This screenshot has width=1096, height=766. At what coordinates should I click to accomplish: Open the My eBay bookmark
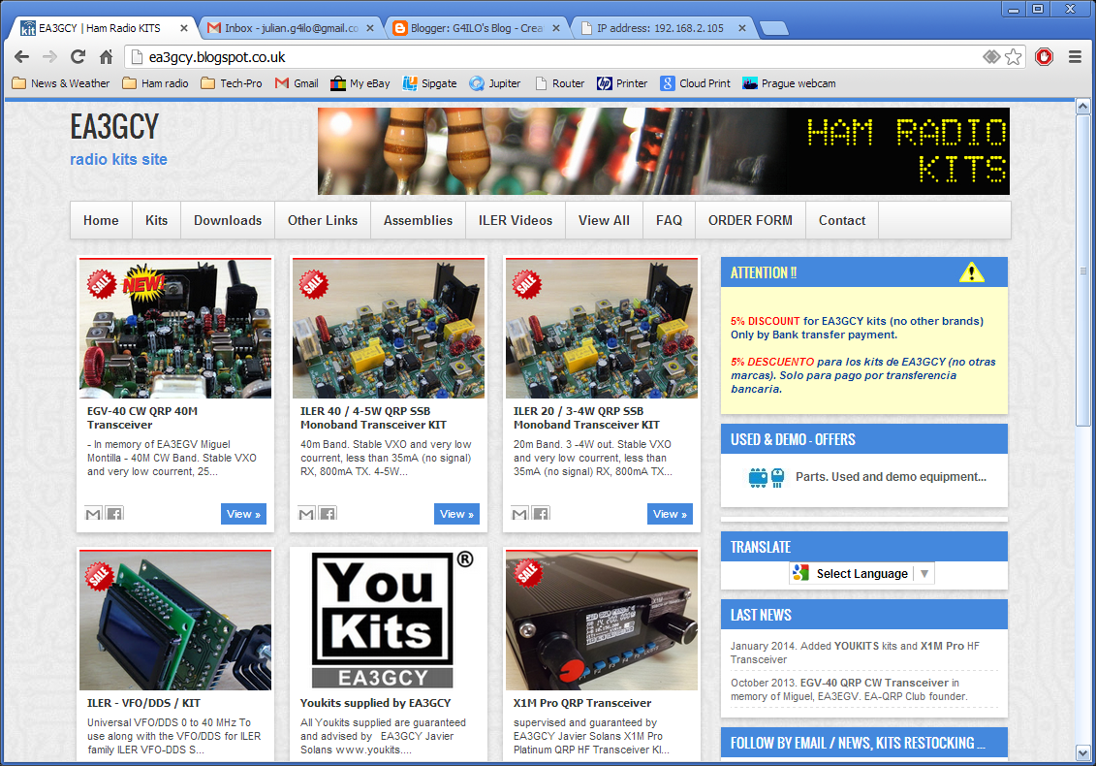coord(360,83)
